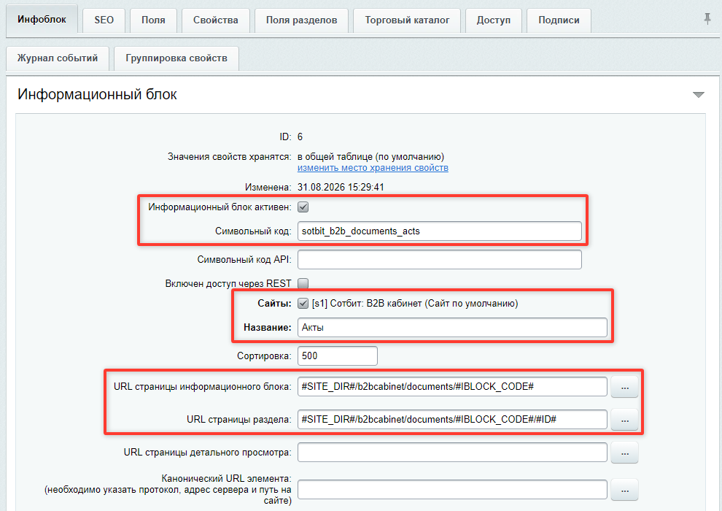Viewport: 722px width, 511px height.
Task: Focus the URL страницы информационного блока field
Action: 452,387
